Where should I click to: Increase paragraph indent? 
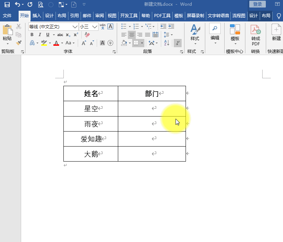[171, 26]
